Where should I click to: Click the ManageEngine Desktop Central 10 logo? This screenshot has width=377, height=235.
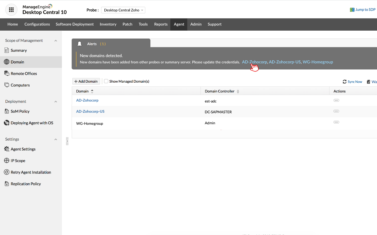pos(44,10)
